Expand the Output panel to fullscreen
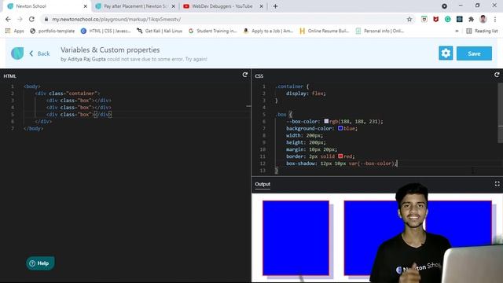The width and height of the screenshot is (503, 283). pyautogui.click(x=497, y=184)
